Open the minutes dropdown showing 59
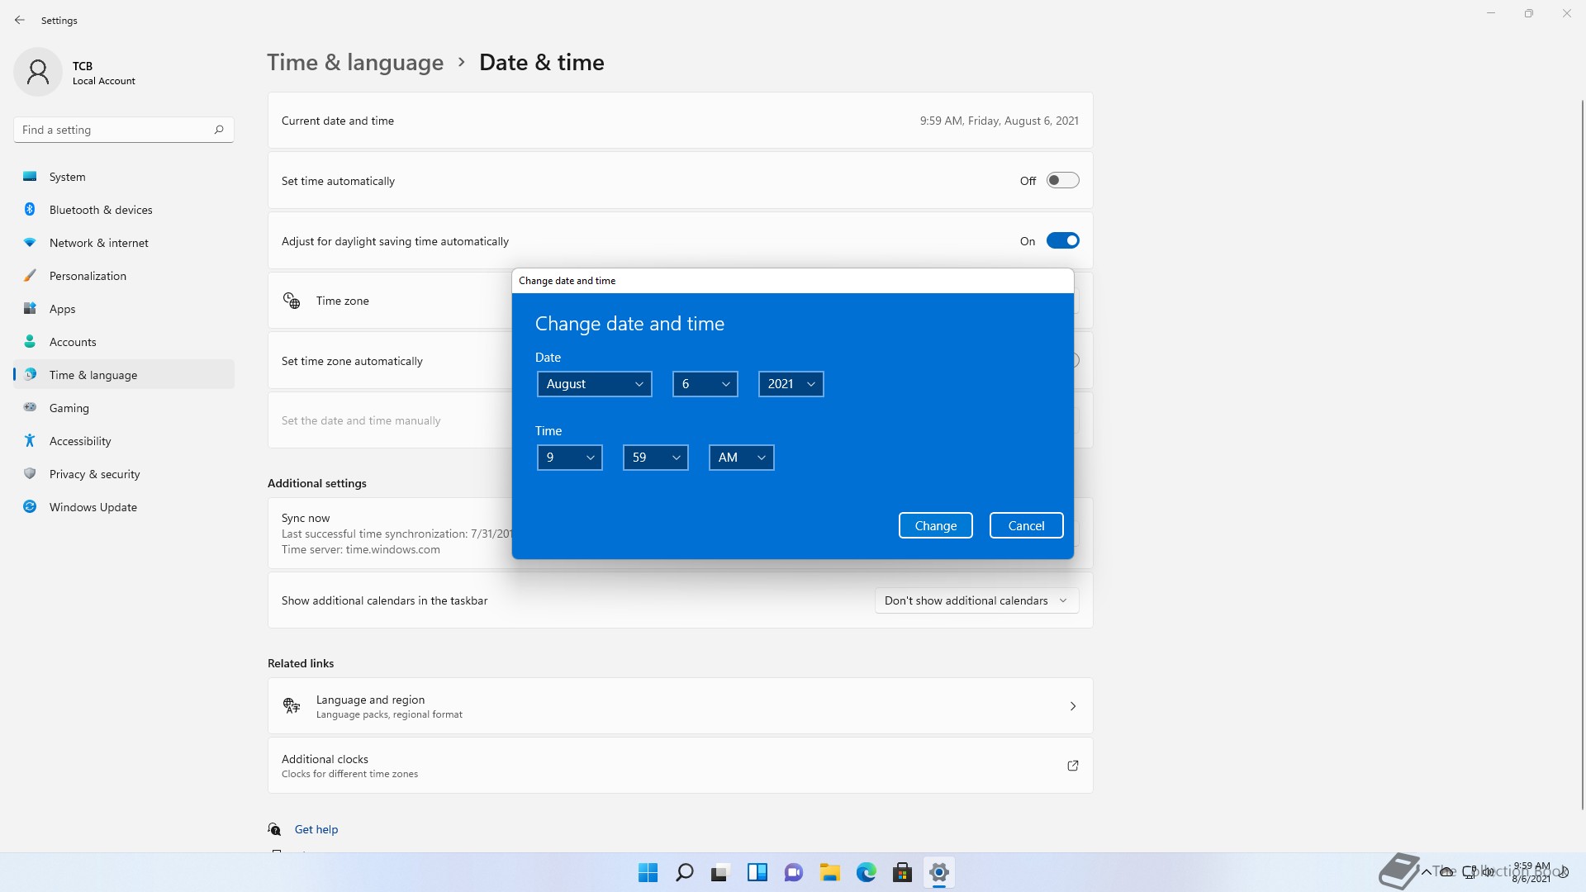The width and height of the screenshot is (1586, 892). [655, 458]
